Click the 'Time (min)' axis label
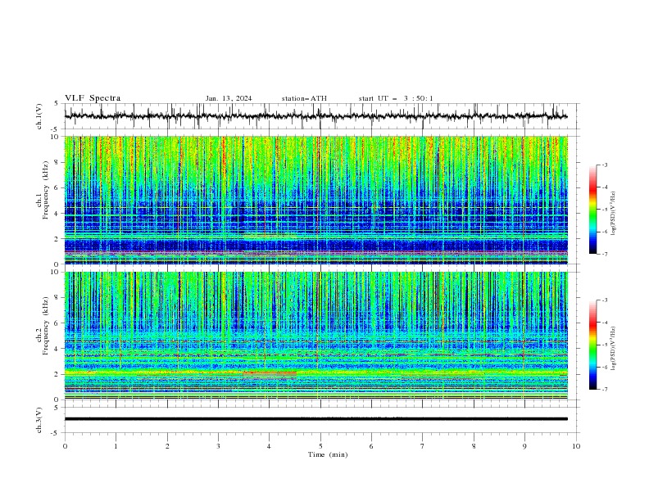Screen dimensions: 649x501 click(x=328, y=454)
